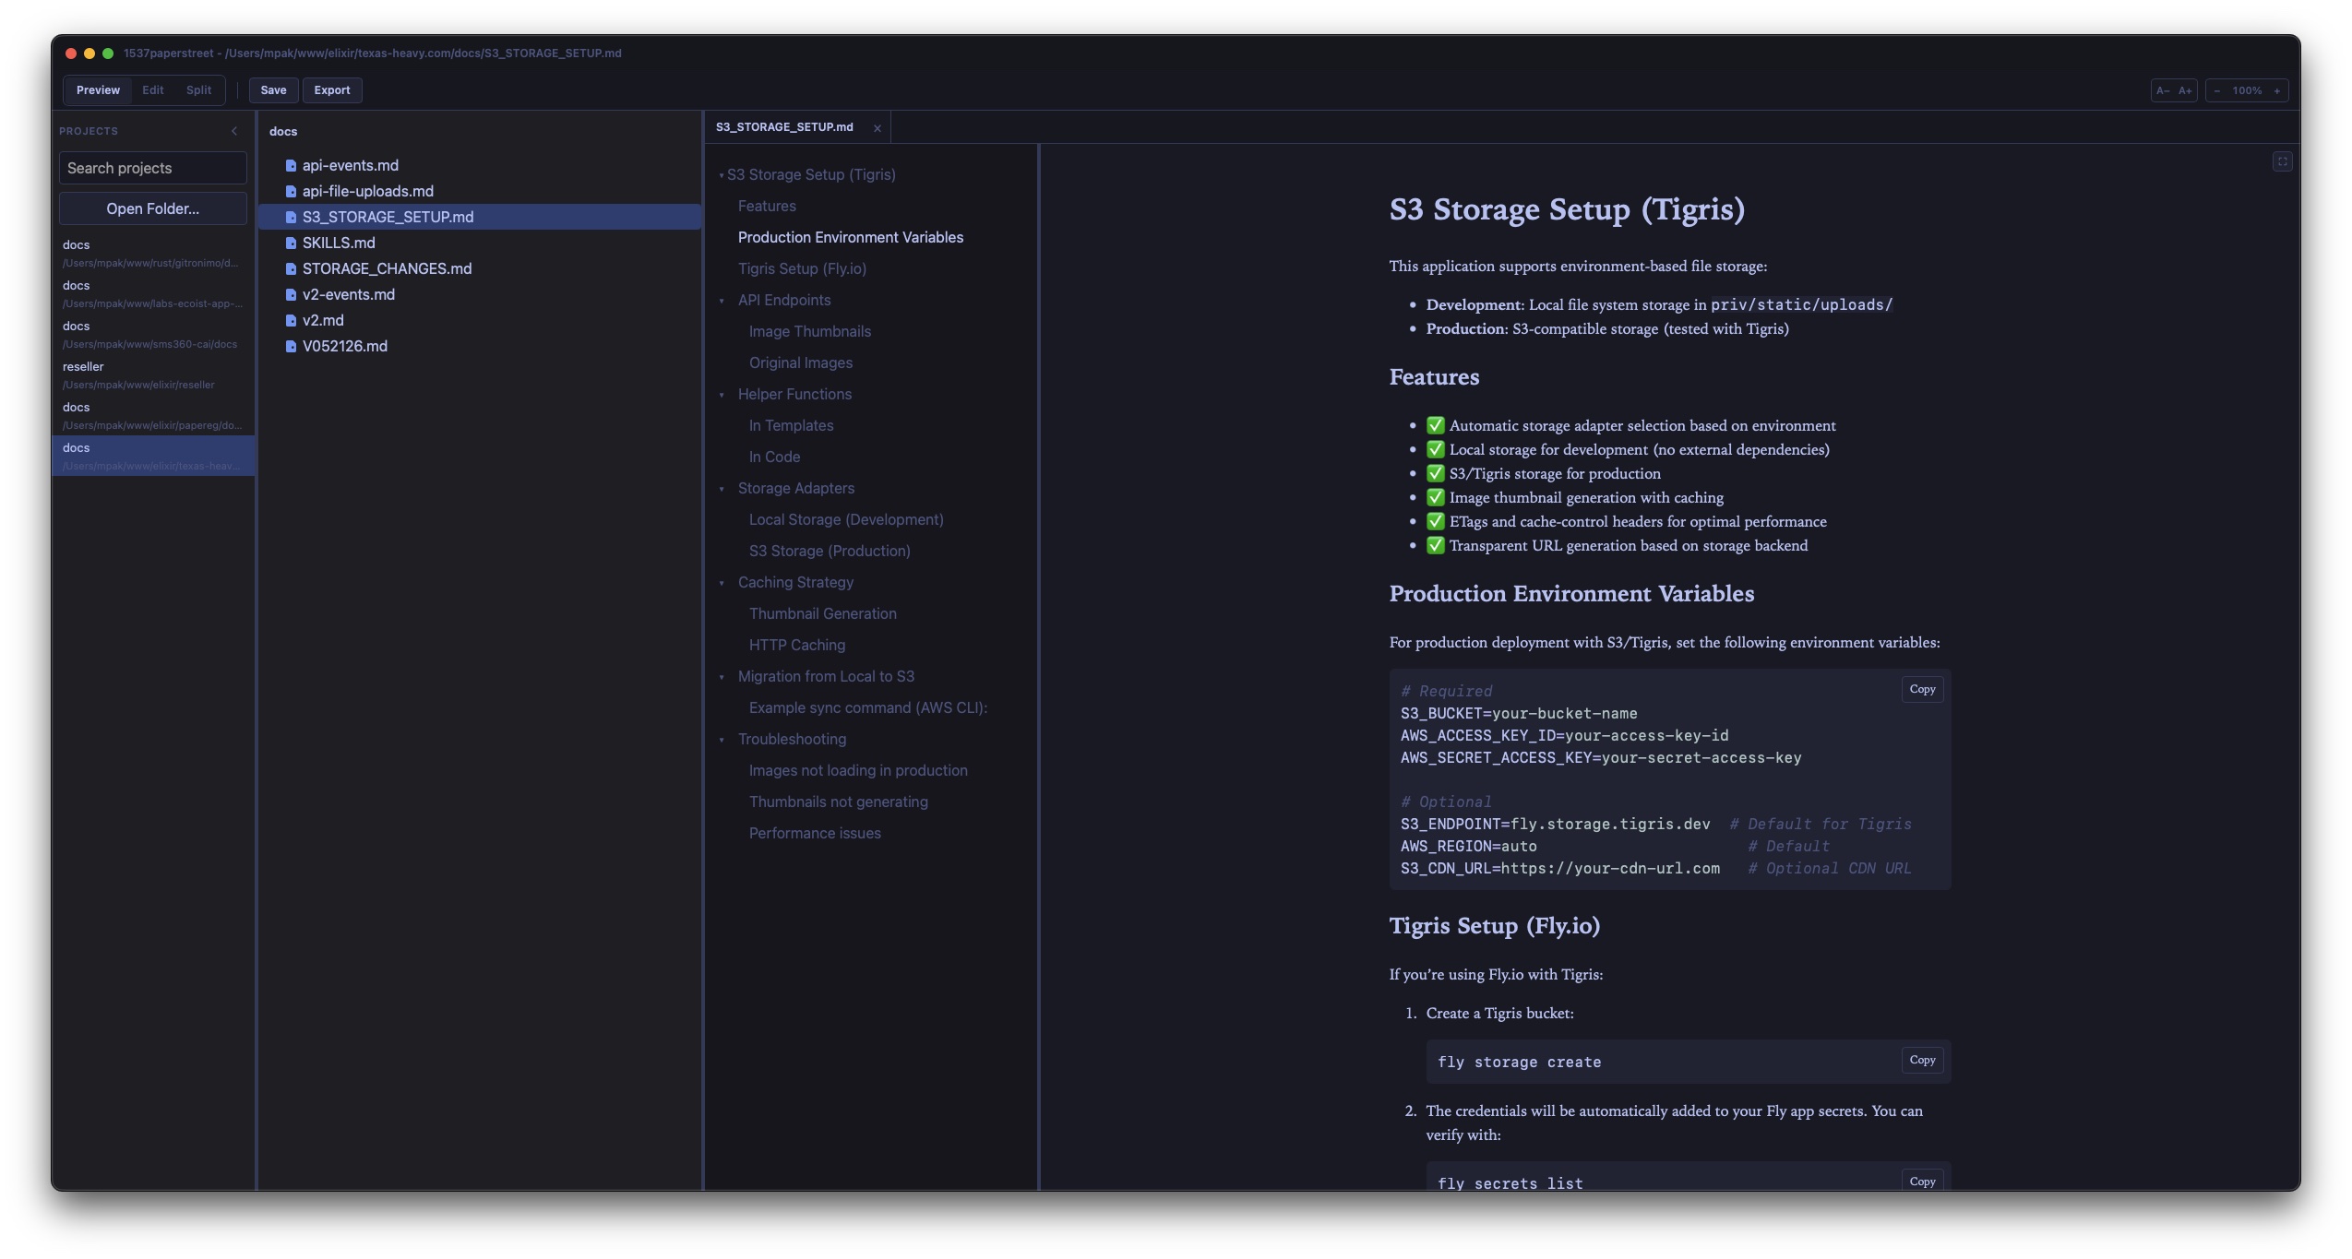Viewport: 2352px width, 1259px height.
Task: Export the current document
Action: pyautogui.click(x=331, y=90)
